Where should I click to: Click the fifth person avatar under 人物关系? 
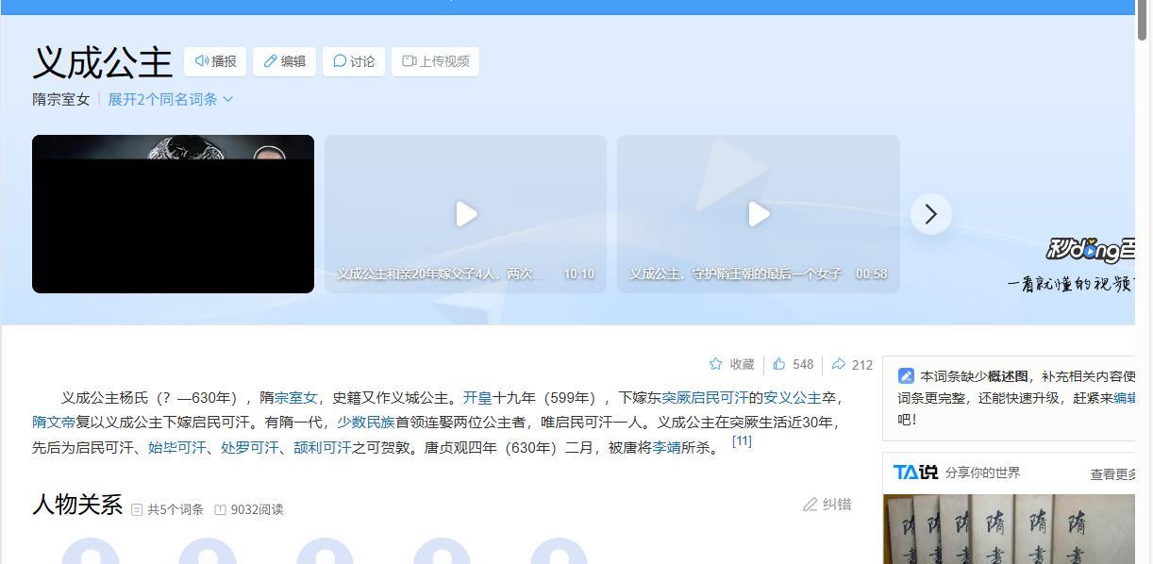point(559,551)
